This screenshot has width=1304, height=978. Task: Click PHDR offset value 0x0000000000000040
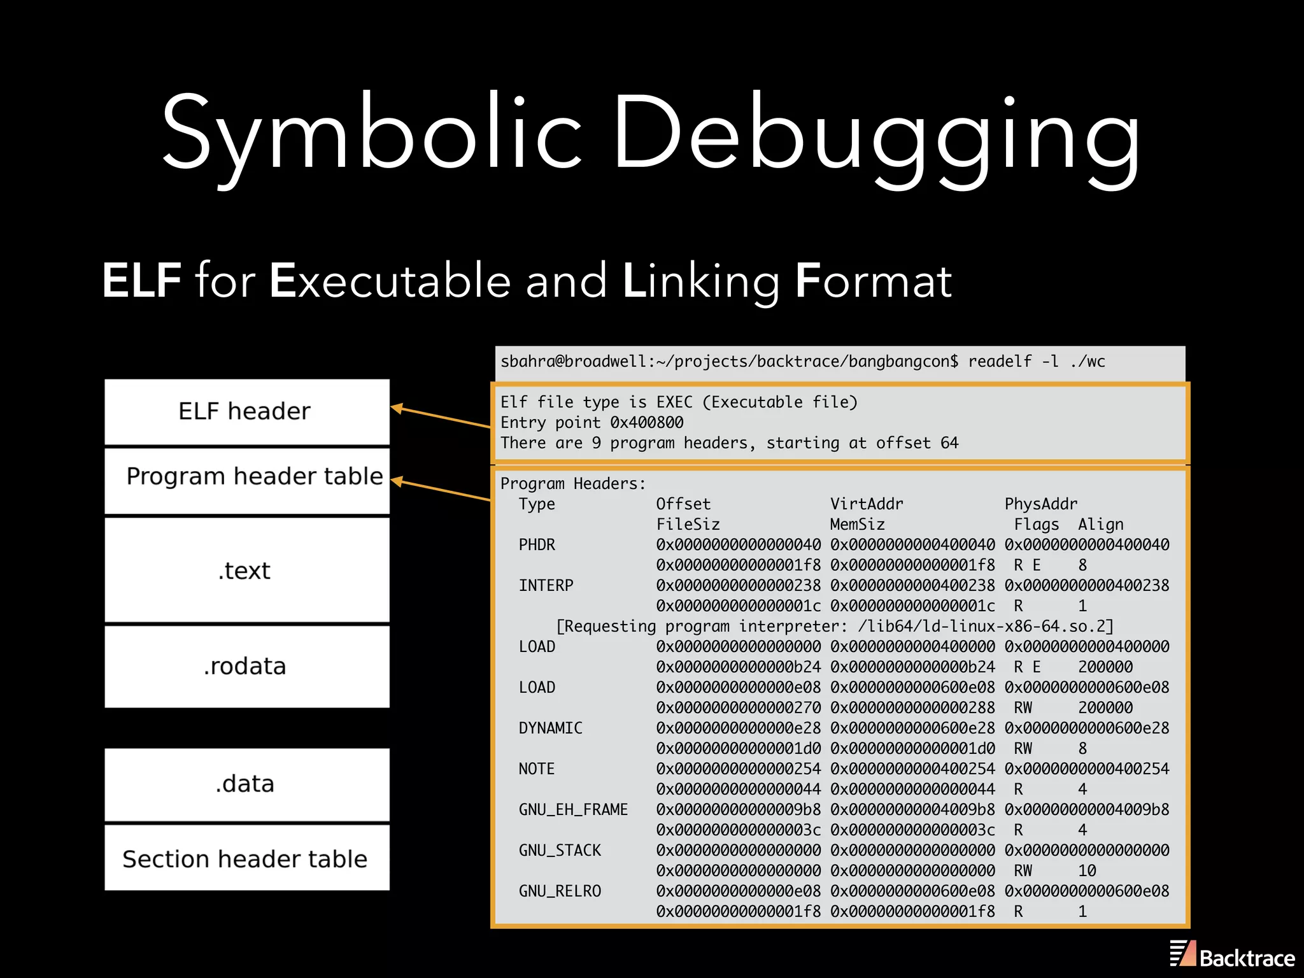739,545
